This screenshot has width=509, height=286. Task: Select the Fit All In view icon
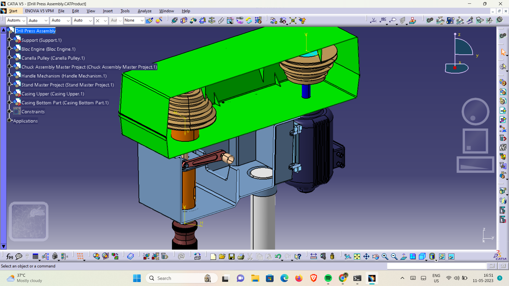click(357, 256)
